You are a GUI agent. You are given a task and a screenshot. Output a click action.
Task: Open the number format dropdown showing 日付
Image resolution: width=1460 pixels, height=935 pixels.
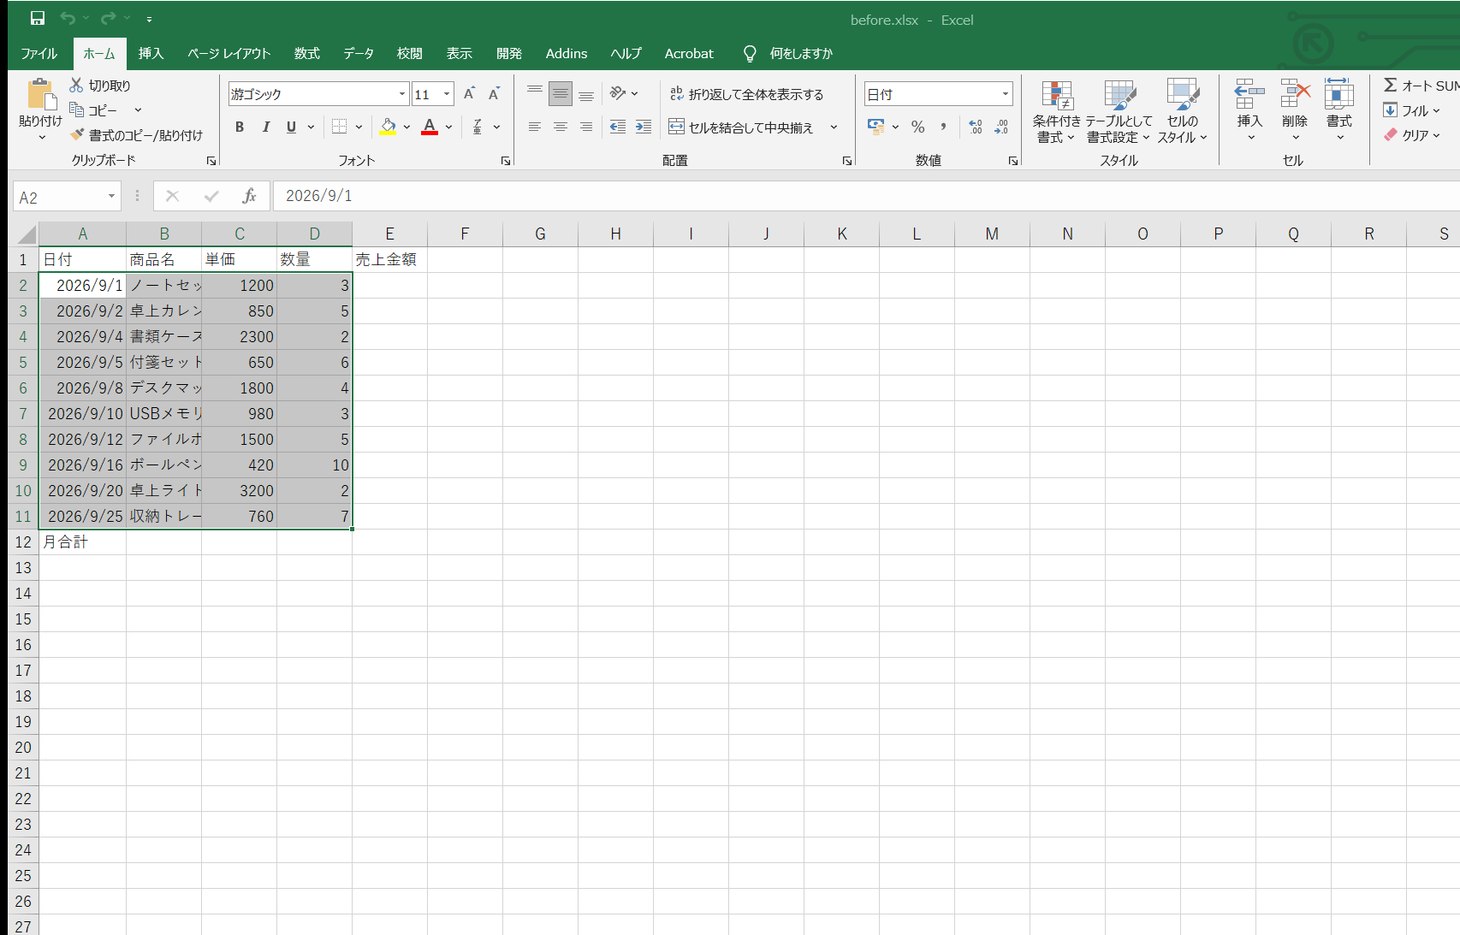point(1005,94)
